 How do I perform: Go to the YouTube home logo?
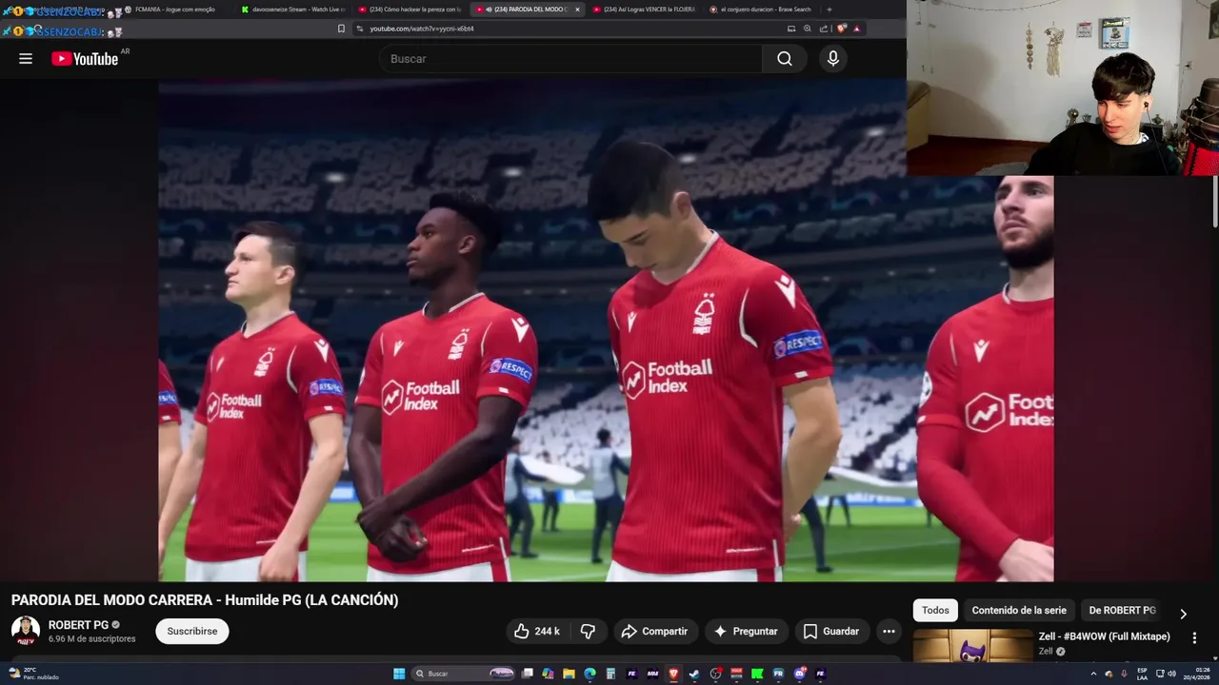coord(85,59)
